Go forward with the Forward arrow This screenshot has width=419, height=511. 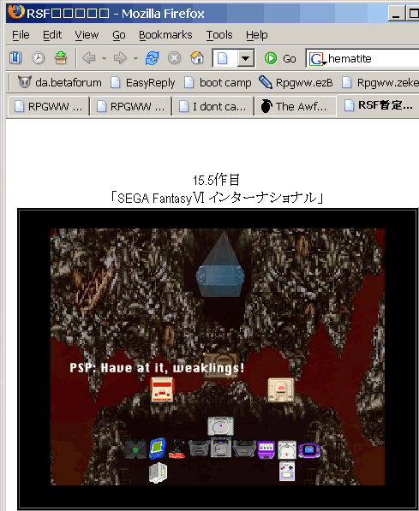(121, 58)
